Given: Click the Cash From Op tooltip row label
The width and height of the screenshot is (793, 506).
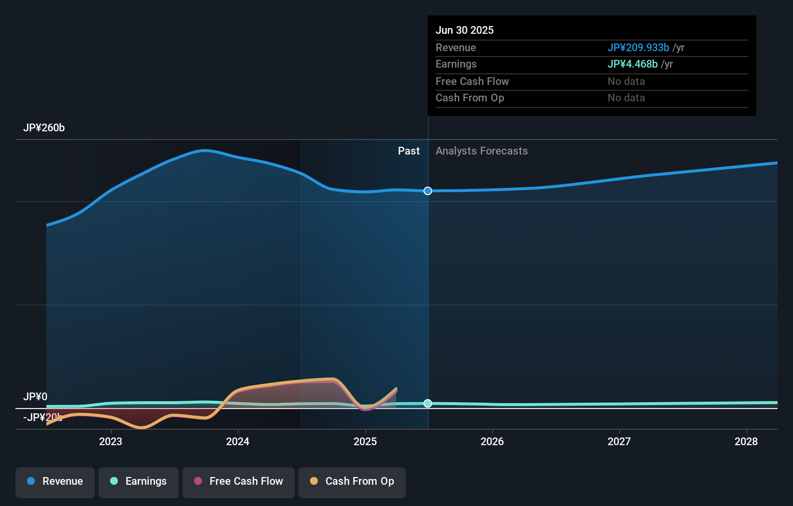Looking at the screenshot, I should pyautogui.click(x=470, y=98).
